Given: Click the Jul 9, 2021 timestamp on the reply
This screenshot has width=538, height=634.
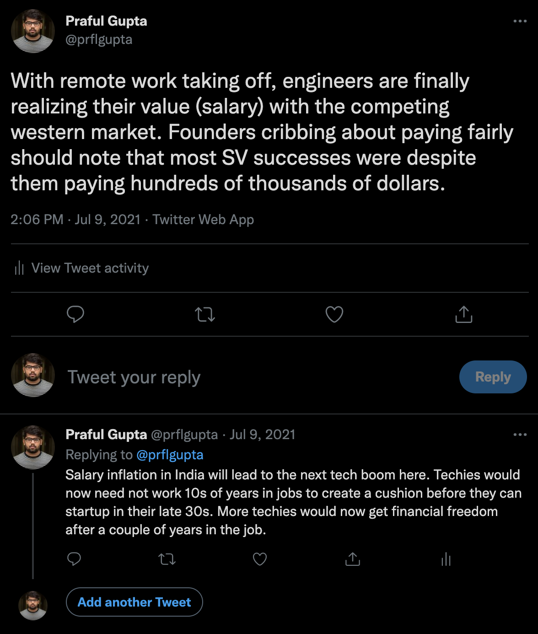Looking at the screenshot, I should click(x=262, y=435).
